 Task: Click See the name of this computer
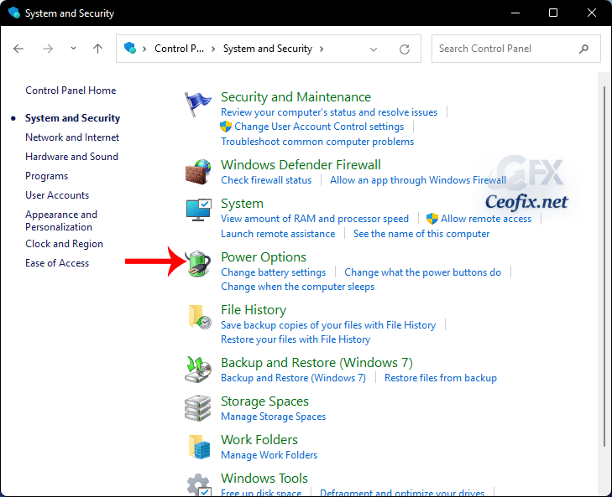[421, 234]
